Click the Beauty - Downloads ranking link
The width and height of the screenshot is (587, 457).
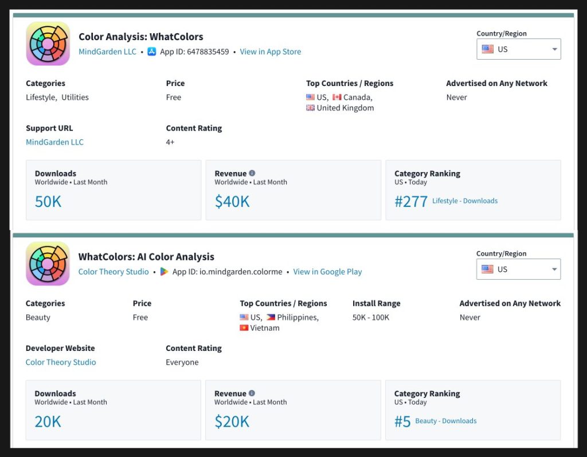click(x=445, y=421)
